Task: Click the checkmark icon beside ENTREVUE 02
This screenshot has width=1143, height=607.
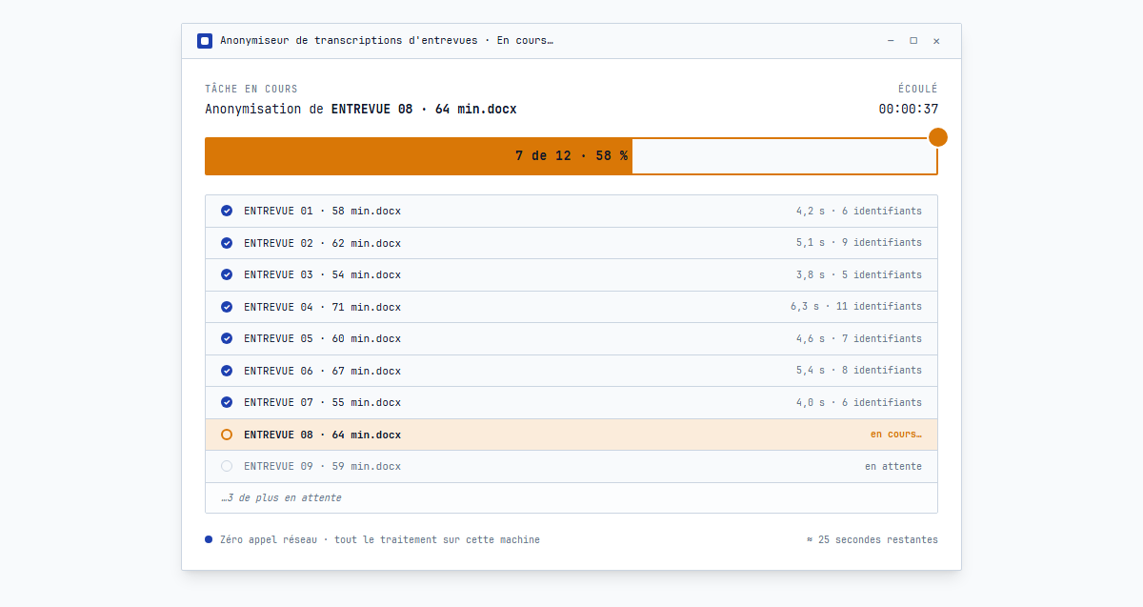Action: point(227,242)
